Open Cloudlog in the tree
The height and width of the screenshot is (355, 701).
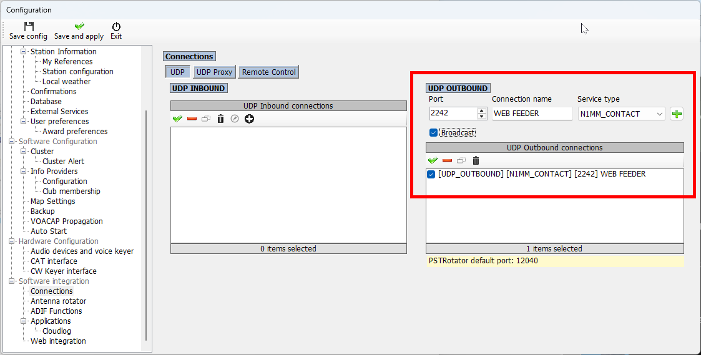57,331
